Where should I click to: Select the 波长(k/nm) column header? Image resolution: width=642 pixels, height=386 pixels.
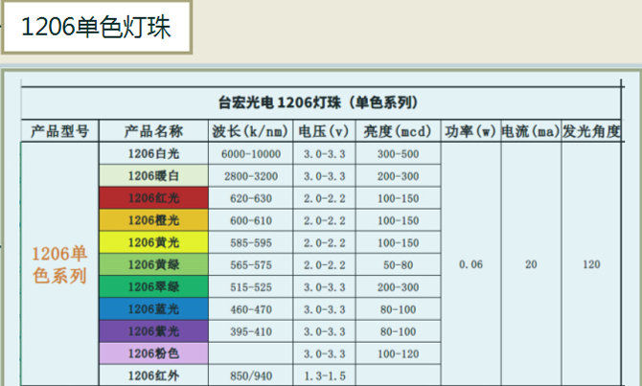(x=251, y=131)
